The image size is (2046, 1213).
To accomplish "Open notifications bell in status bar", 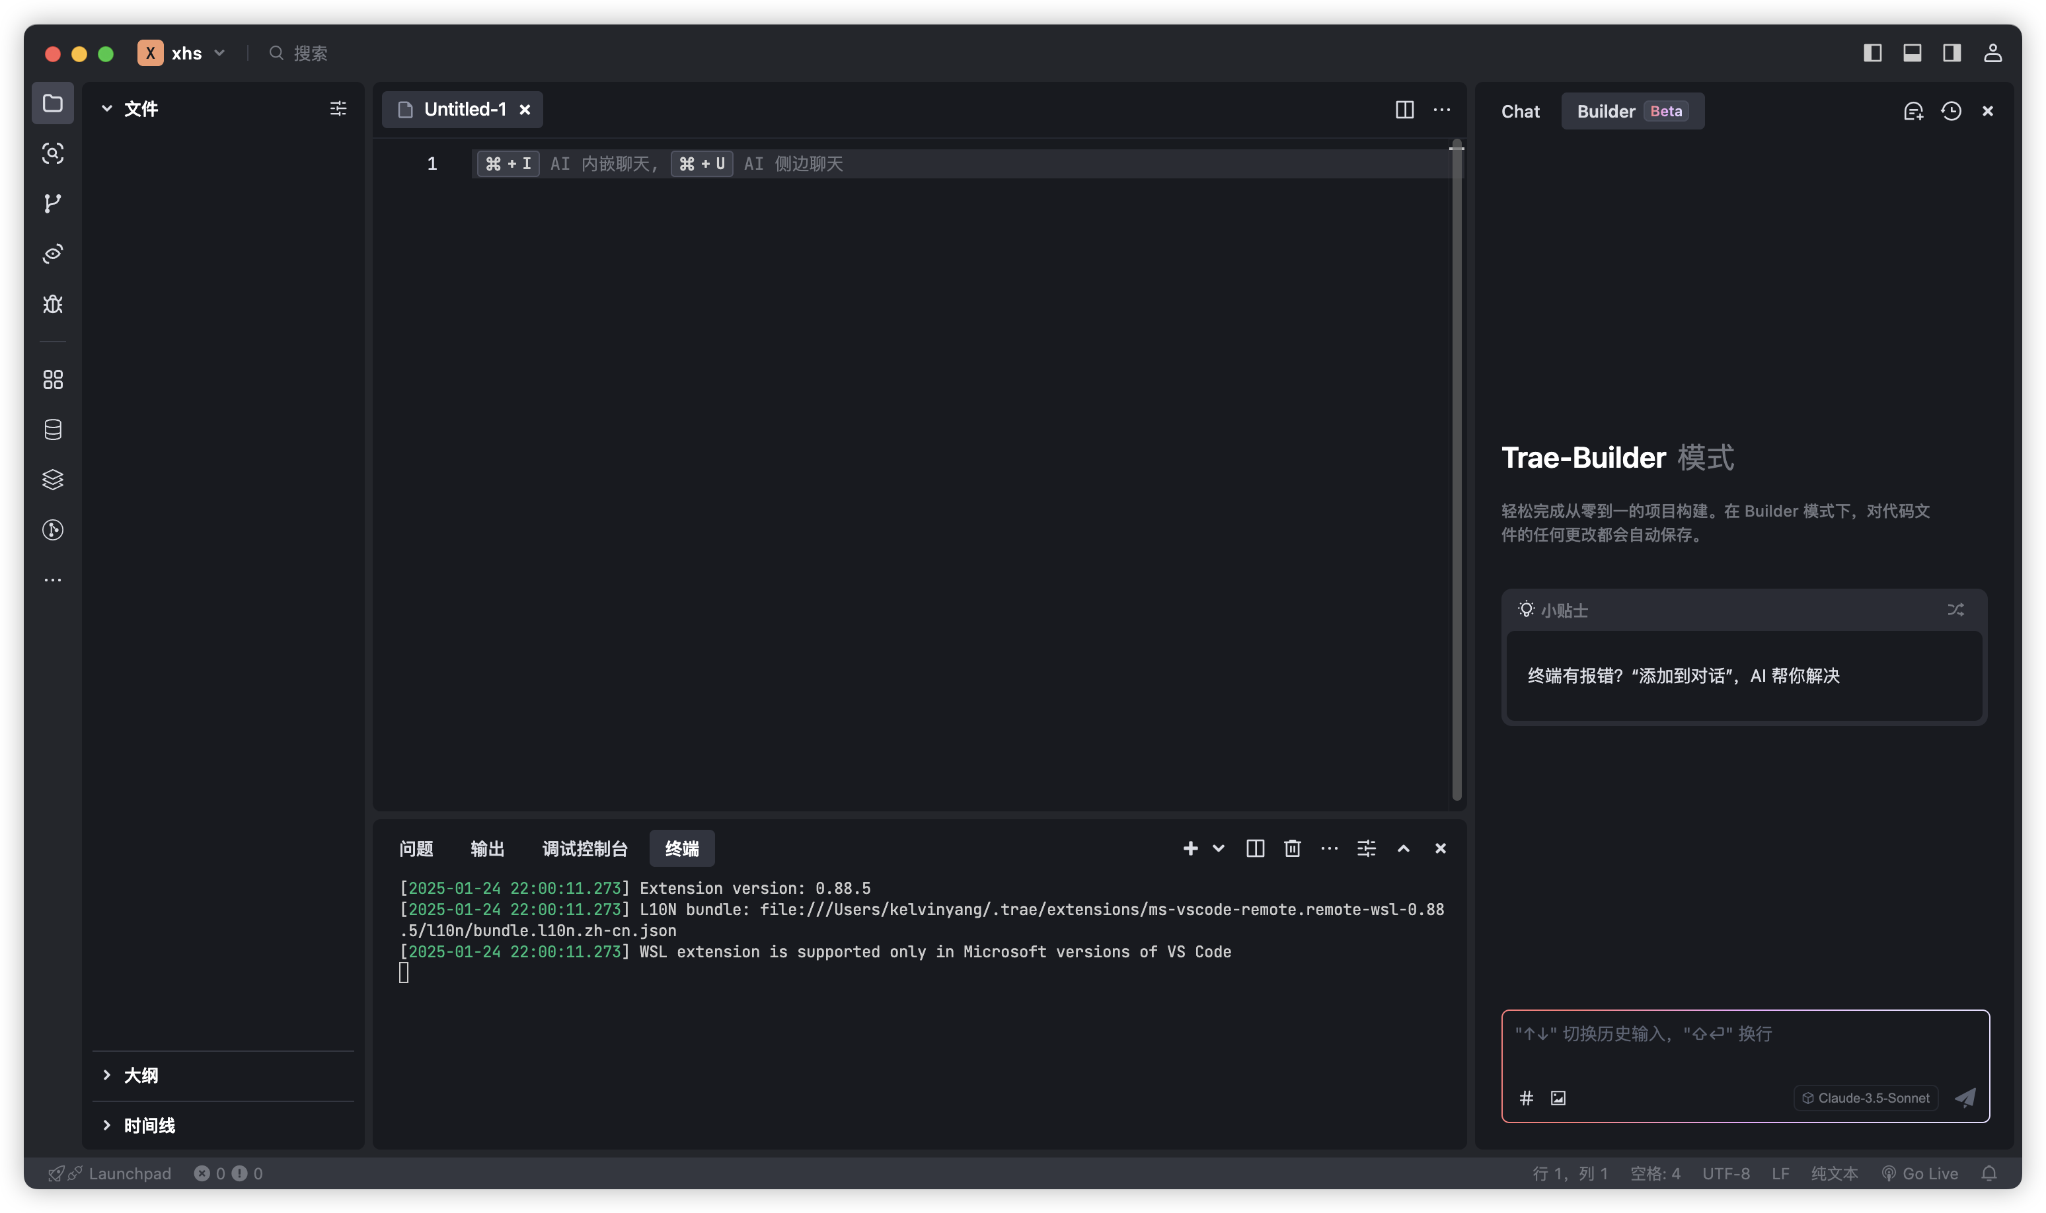I will tap(1989, 1173).
